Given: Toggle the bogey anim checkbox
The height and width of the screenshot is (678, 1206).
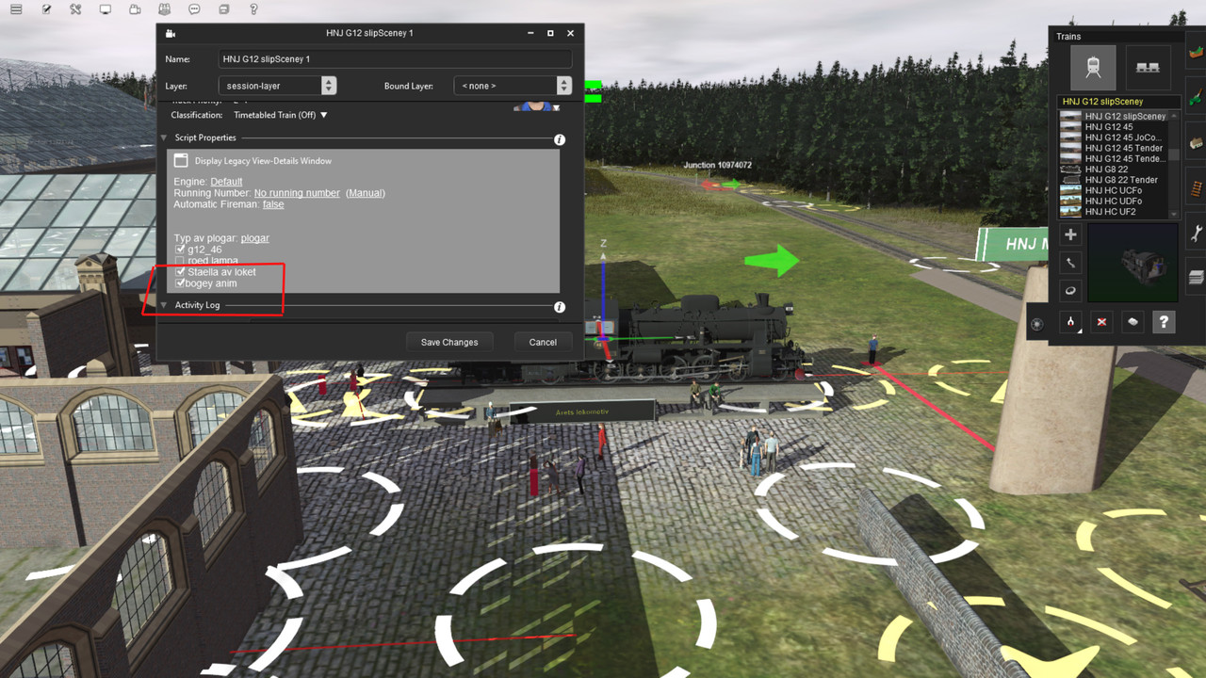Looking at the screenshot, I should coord(180,282).
